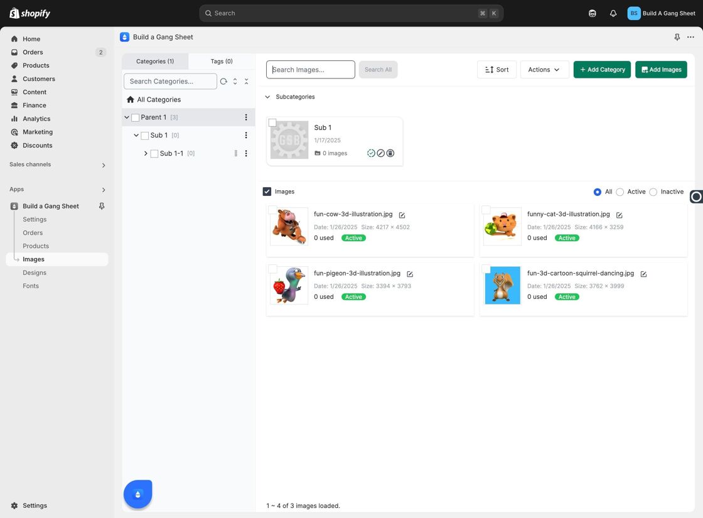Collapse the Sub 1 tree node

136,136
